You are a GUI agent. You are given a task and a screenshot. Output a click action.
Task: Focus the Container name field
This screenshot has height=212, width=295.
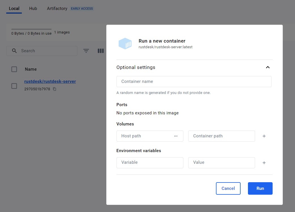pos(194,82)
